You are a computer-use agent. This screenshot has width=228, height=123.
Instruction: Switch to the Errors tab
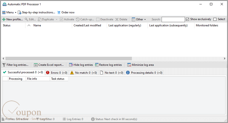[57, 73]
